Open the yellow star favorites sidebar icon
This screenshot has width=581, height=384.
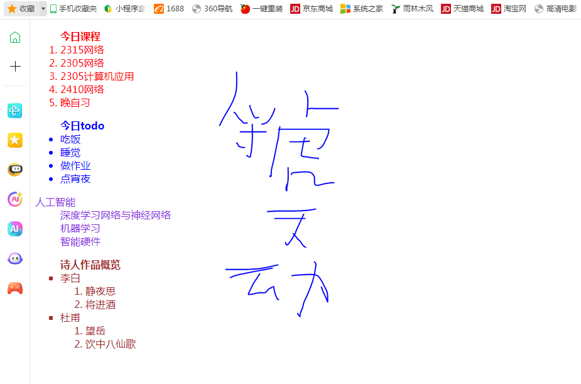[x=15, y=140]
